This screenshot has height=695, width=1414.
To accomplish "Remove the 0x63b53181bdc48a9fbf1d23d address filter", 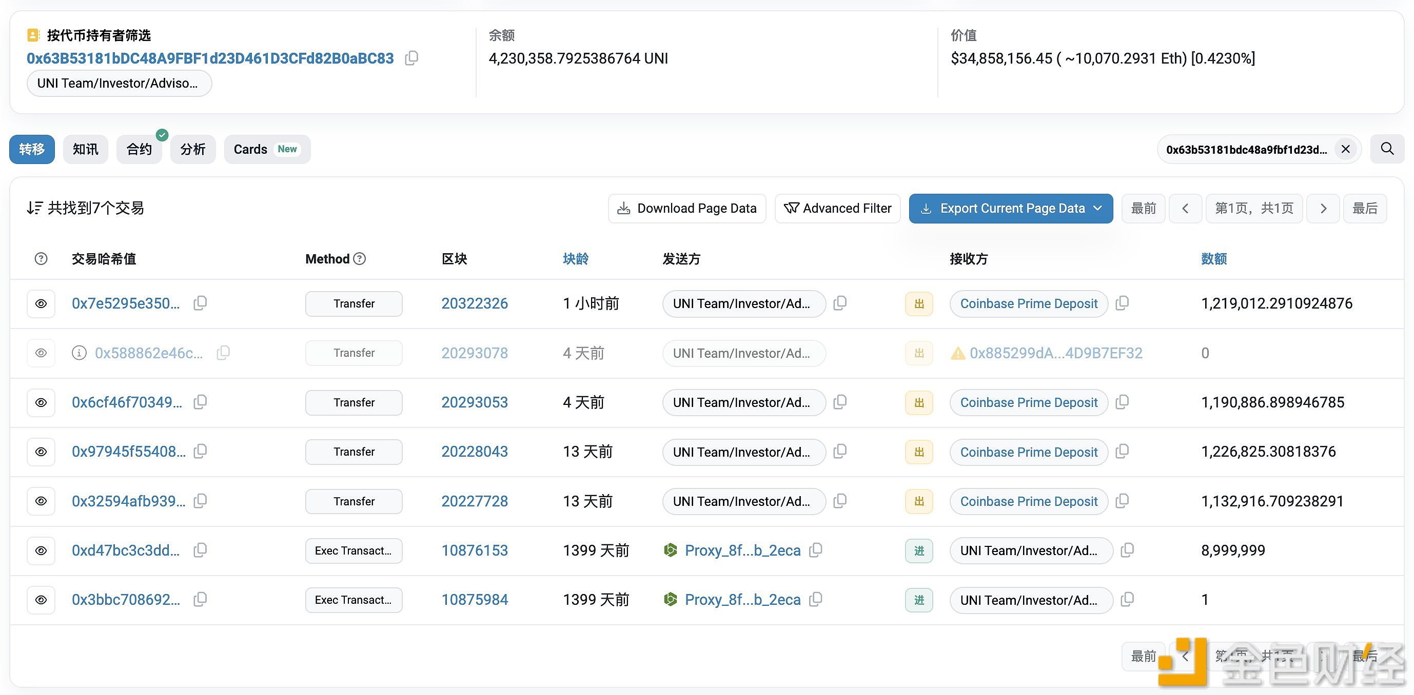I will pos(1345,149).
